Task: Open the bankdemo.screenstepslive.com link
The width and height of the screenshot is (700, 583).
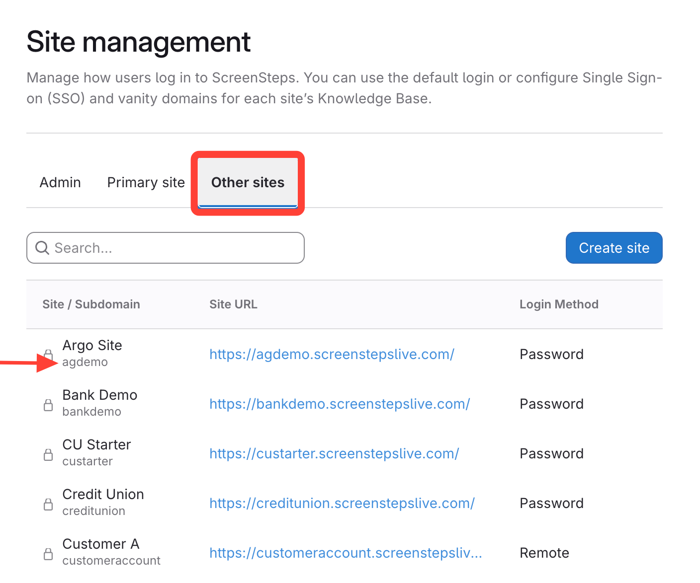Action: pos(340,404)
